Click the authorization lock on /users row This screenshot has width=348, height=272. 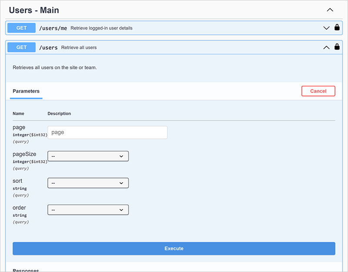click(337, 47)
